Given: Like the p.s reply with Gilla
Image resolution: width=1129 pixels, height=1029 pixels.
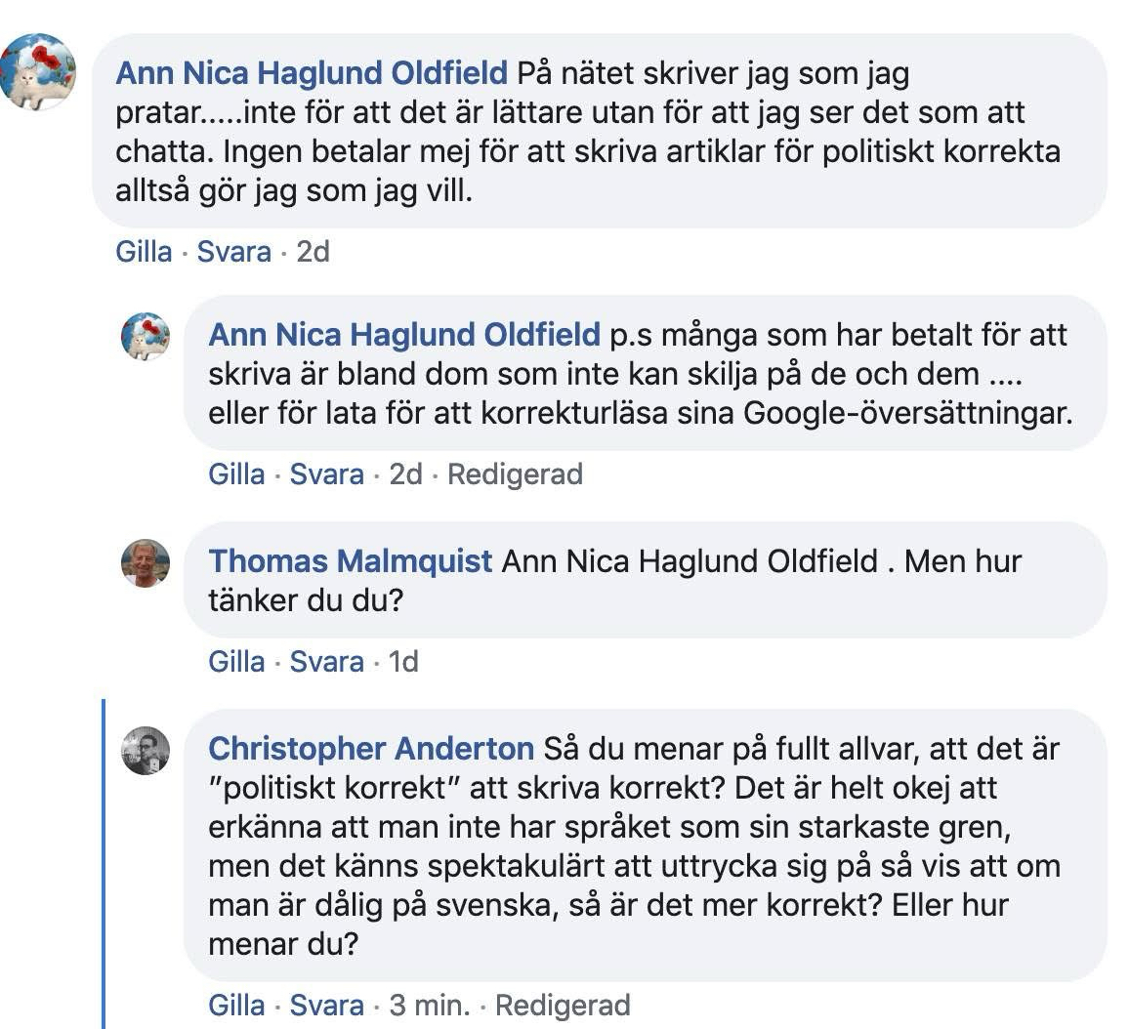Looking at the screenshot, I should point(236,474).
